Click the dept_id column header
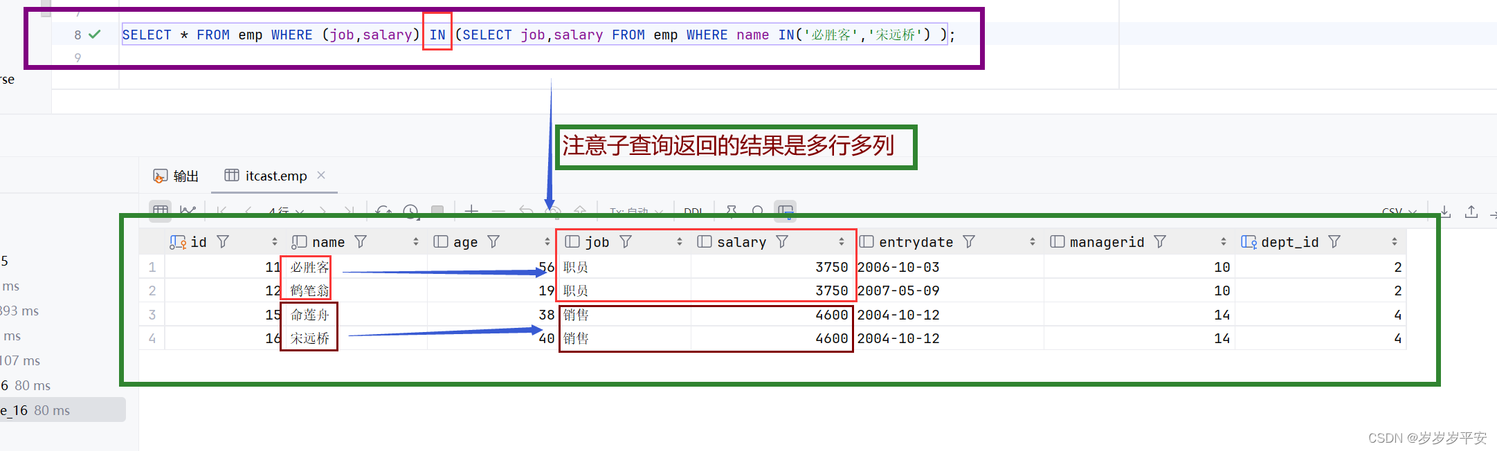The height and width of the screenshot is (451, 1497). click(1289, 241)
